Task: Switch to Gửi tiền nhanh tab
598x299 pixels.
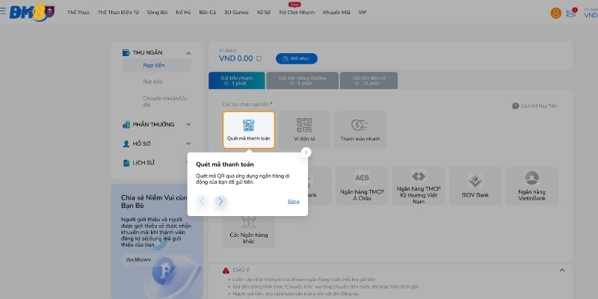Action: coord(236,81)
